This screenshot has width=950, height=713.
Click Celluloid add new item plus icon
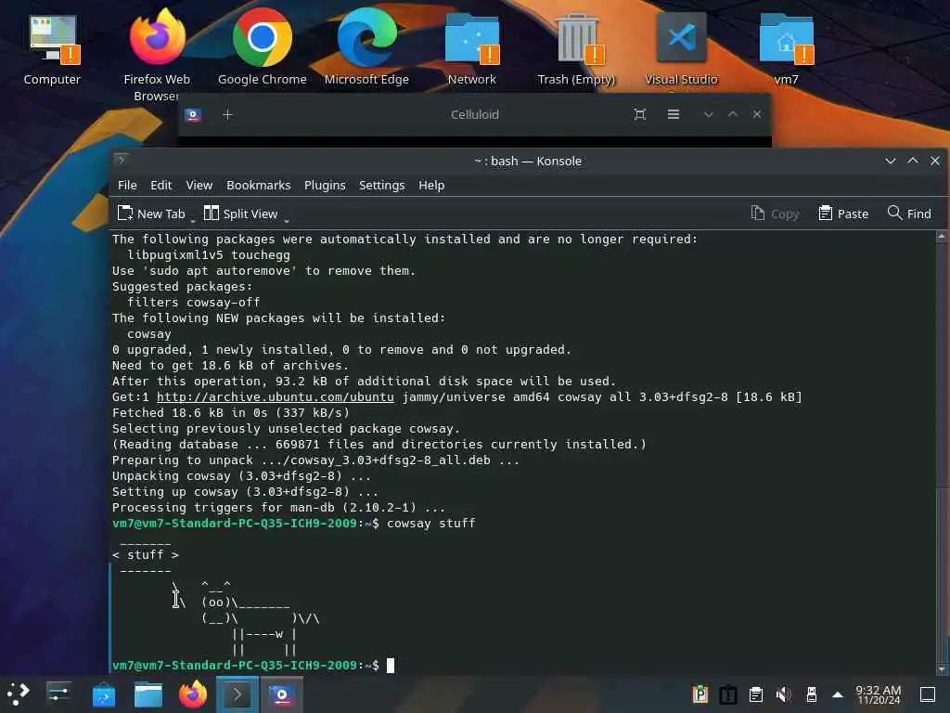point(228,114)
